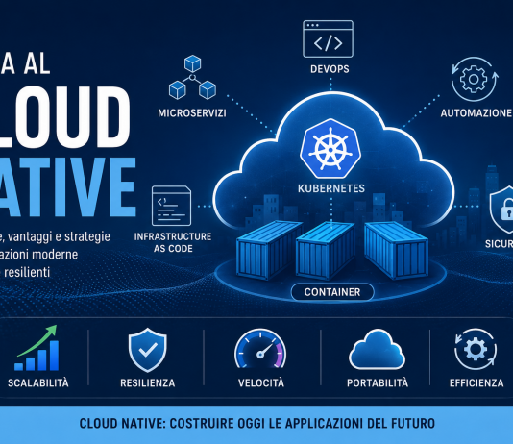Click the Scalabilità bar chart icon

[x=37, y=348]
